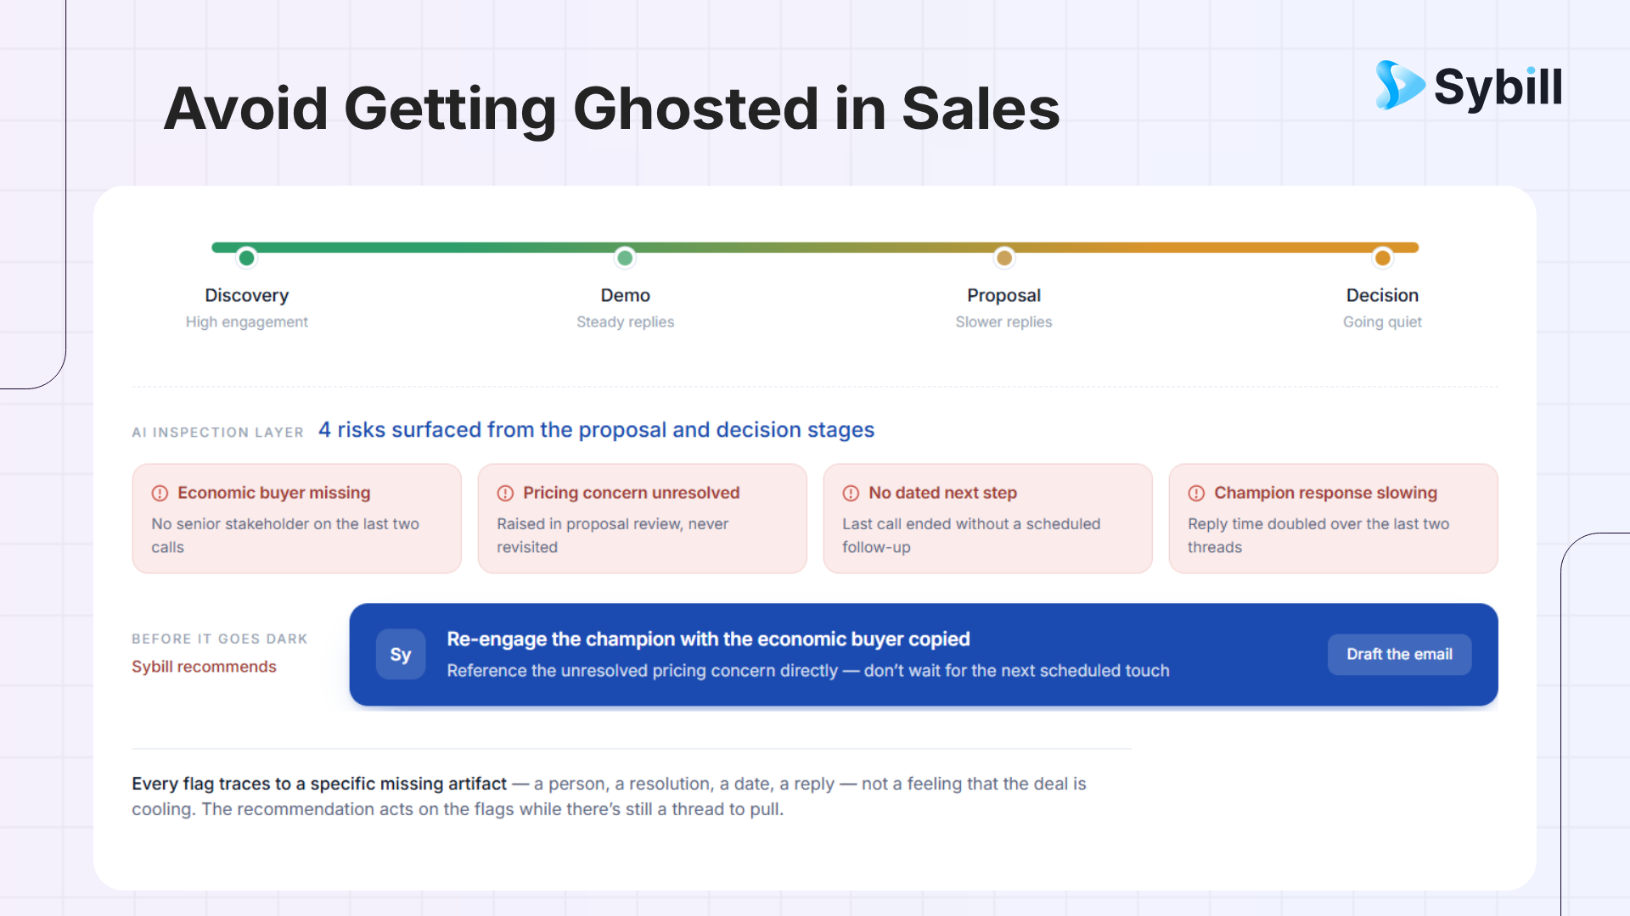This screenshot has width=1630, height=916.
Task: Click the 4 risks surfaced headline
Action: 596,430
